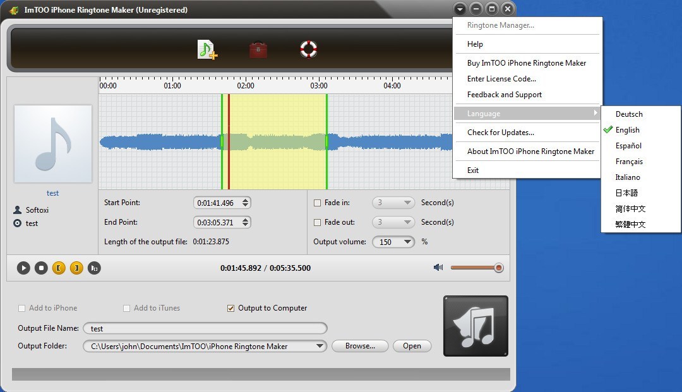Image resolution: width=682 pixels, height=392 pixels.
Task: Click the volume slider handle
Action: pyautogui.click(x=498, y=268)
